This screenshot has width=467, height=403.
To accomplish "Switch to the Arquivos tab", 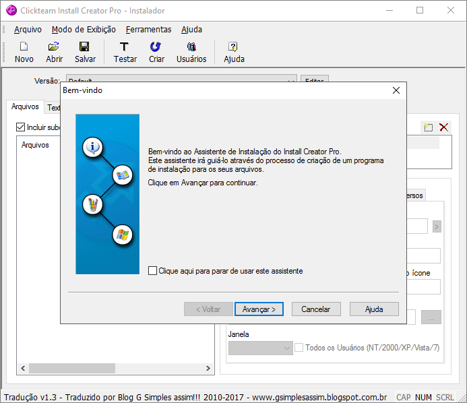I will 25,106.
